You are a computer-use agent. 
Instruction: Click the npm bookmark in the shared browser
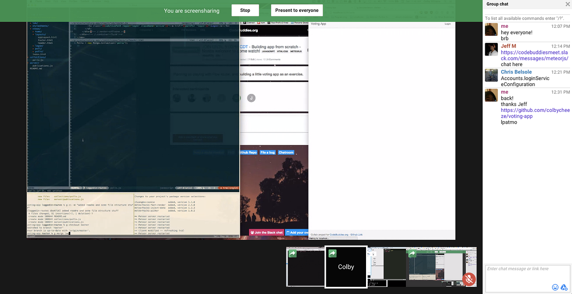(262, 23)
